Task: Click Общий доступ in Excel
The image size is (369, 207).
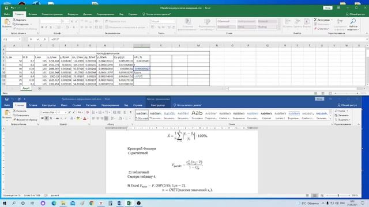Action: tap(355, 14)
